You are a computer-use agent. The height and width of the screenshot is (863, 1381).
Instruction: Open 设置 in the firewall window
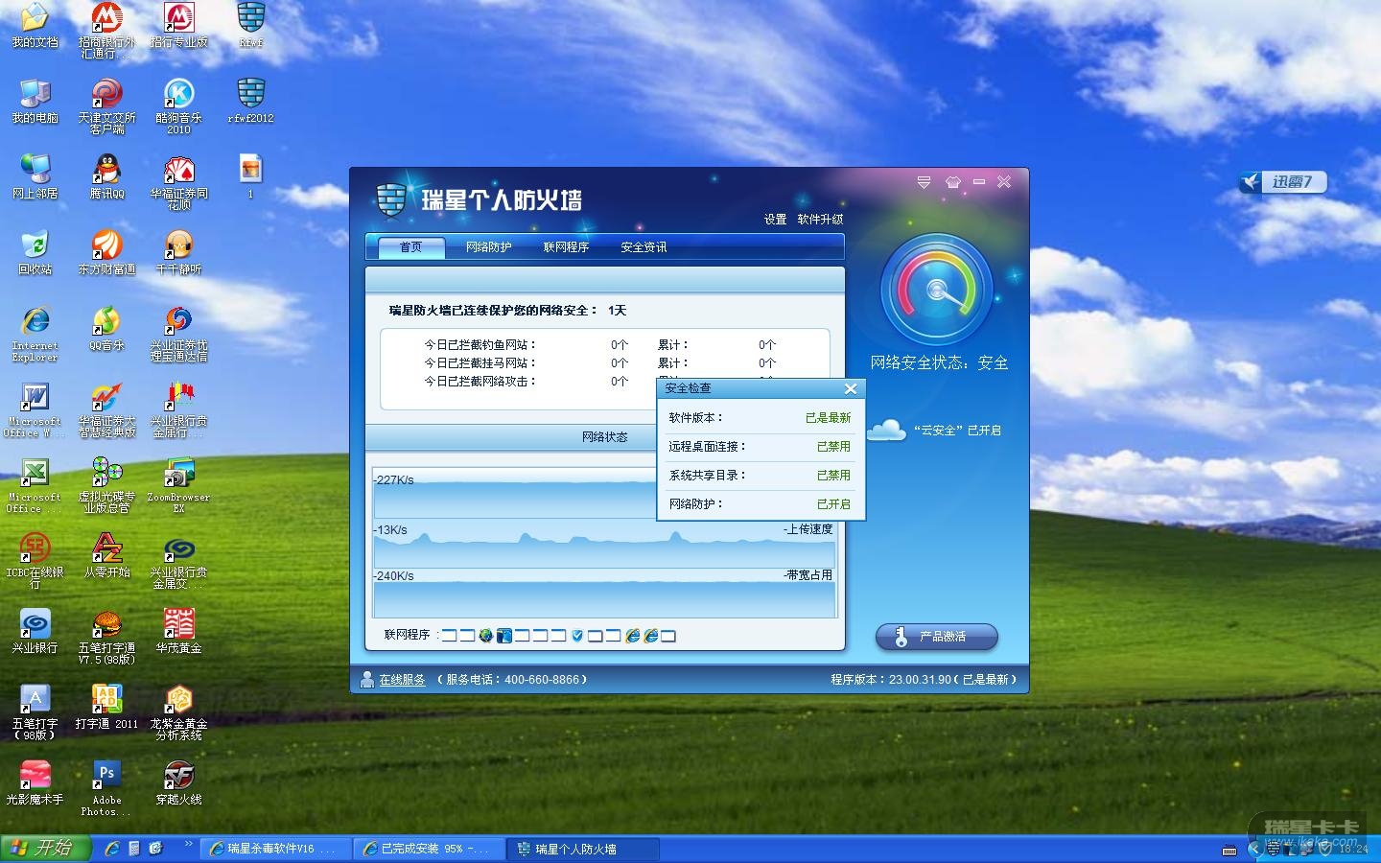[775, 220]
